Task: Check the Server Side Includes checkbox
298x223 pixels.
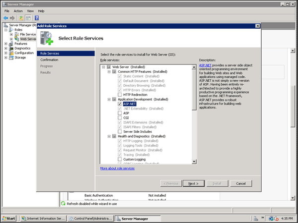Action: (120, 132)
